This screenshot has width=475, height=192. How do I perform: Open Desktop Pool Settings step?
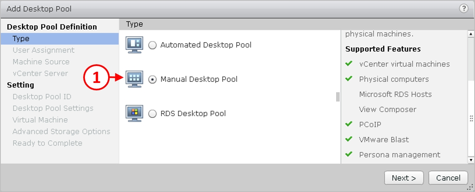click(x=53, y=108)
